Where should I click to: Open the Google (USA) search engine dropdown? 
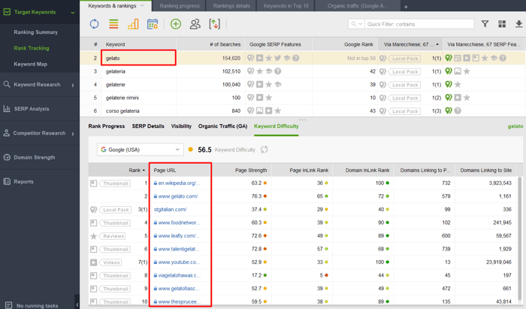141,150
